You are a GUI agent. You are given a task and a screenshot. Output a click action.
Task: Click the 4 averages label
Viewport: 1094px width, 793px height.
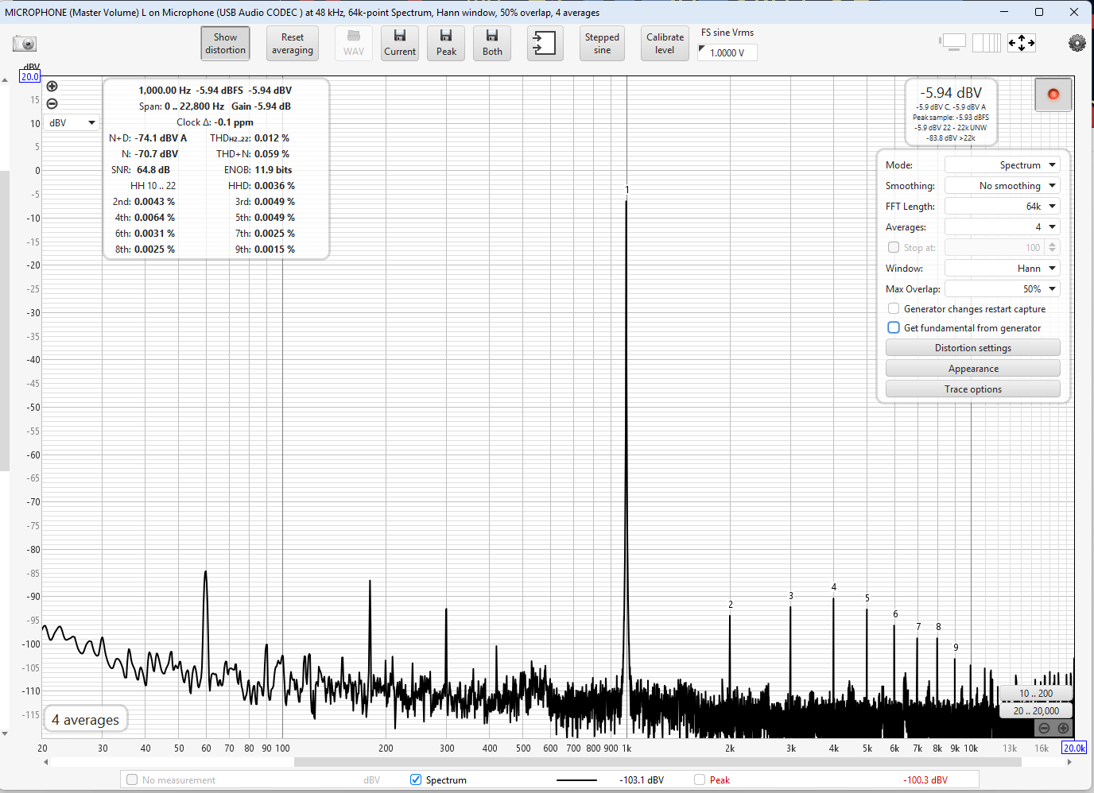tap(85, 720)
